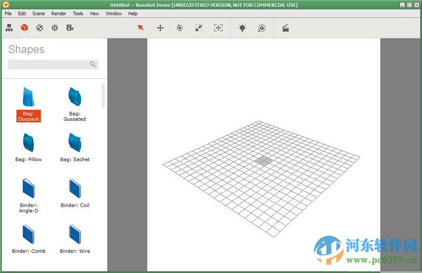Viewport: 422px width, 273px height.
Task: Click the clapperboard render icon
Action: coord(285,28)
